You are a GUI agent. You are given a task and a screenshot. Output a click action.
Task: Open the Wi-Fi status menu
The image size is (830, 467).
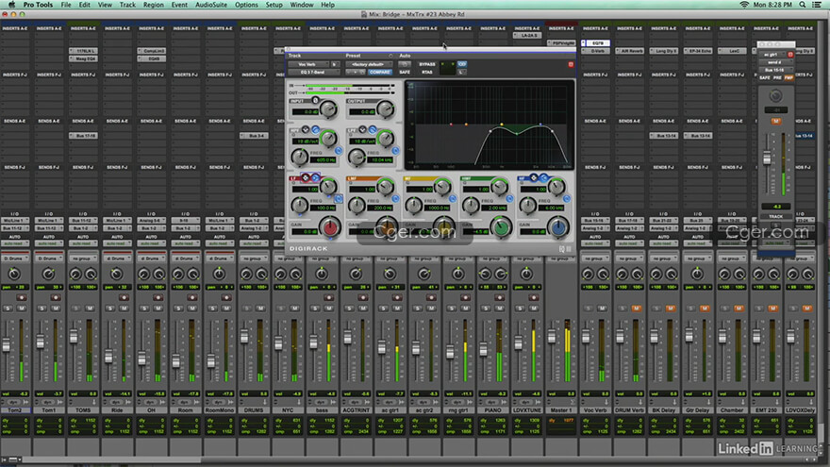pyautogui.click(x=744, y=5)
